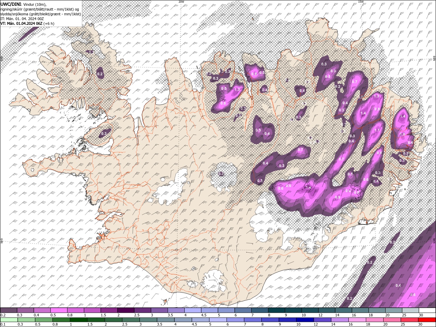Click the initial time line 'IT: Mán. 01. 04. 2024 00Z'
Viewport: 436px width, 327px height.
coord(22,18)
